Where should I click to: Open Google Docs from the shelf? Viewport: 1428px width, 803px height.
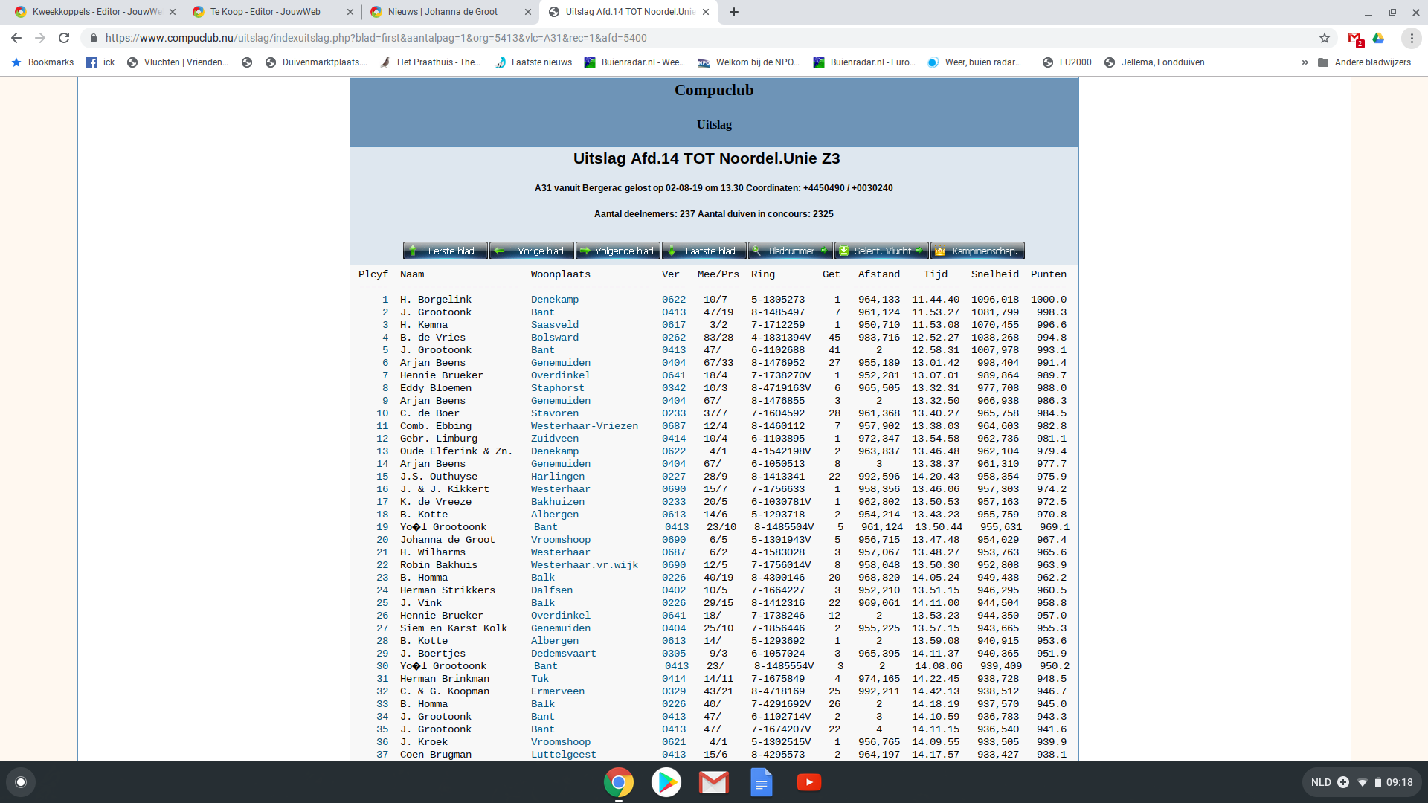click(761, 782)
